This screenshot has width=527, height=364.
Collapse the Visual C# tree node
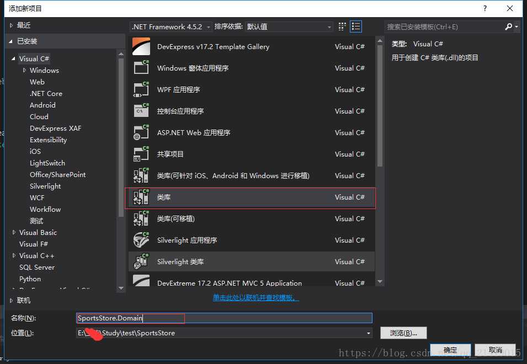13,58
